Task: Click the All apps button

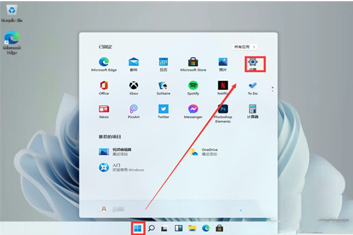Action: (x=245, y=47)
